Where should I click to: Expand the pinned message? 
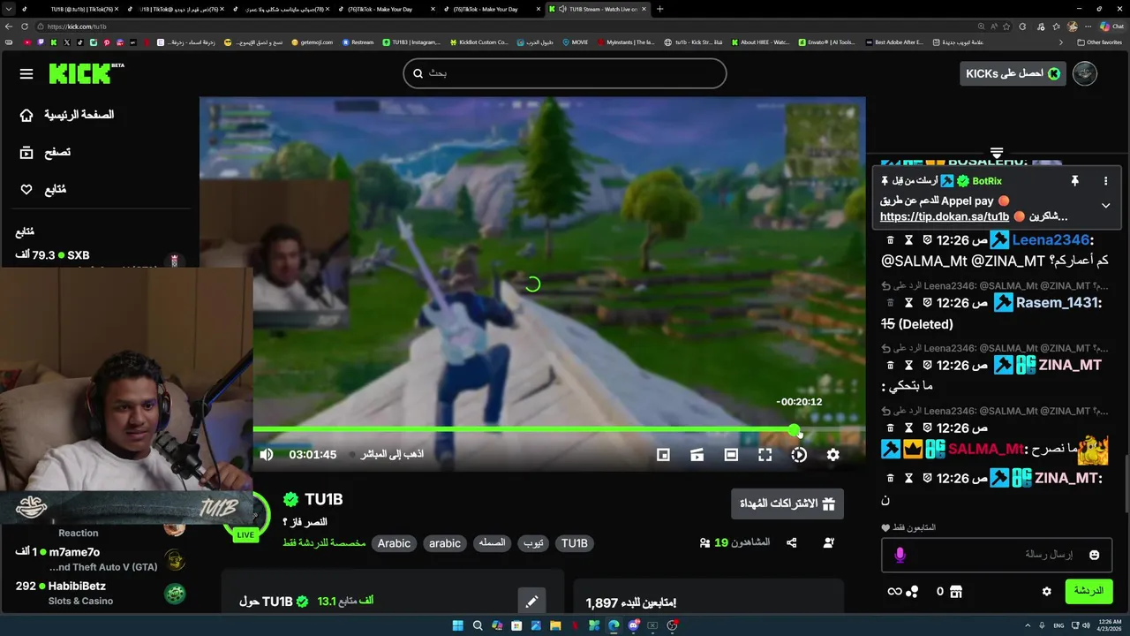point(1105,206)
